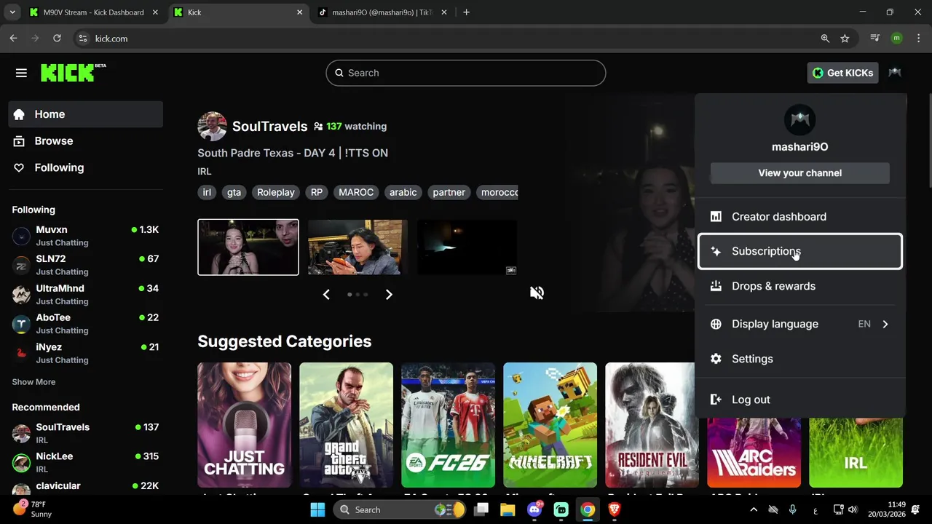Open Drops & rewards menu entry
This screenshot has height=524, width=932.
click(799, 286)
